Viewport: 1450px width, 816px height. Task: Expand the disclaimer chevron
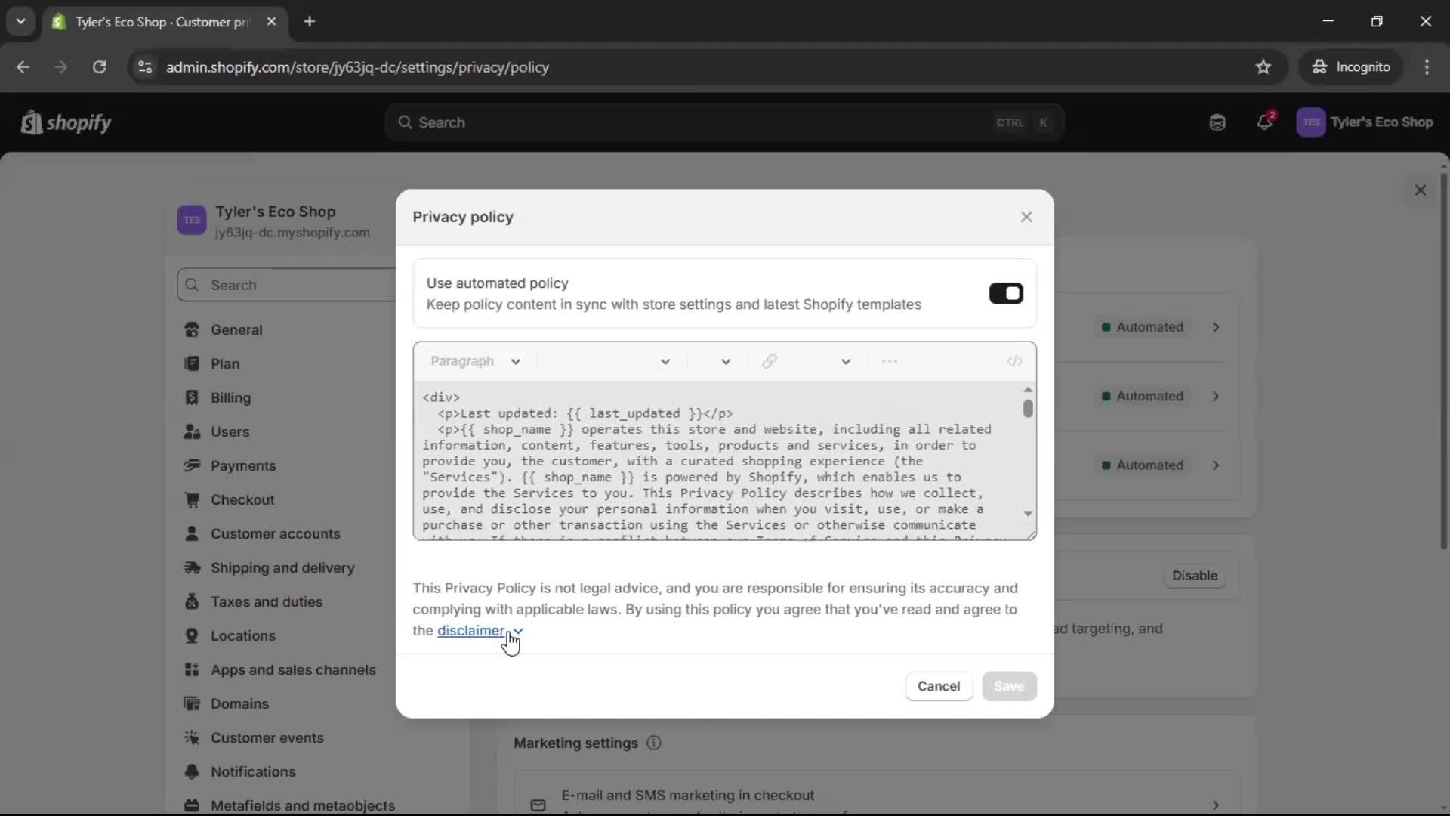click(x=517, y=632)
